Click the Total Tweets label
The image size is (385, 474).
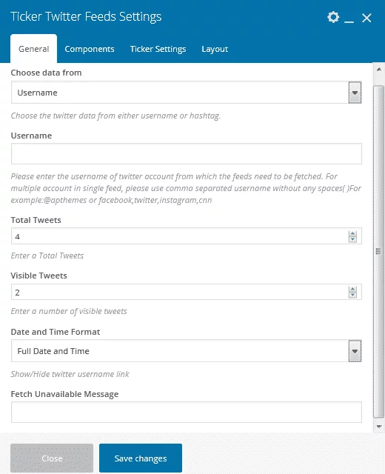tap(36, 220)
